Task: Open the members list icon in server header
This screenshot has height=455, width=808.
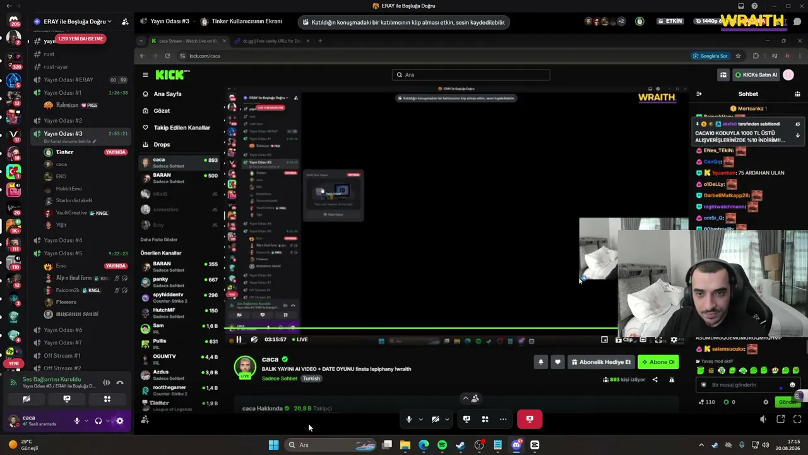Action: point(125,21)
